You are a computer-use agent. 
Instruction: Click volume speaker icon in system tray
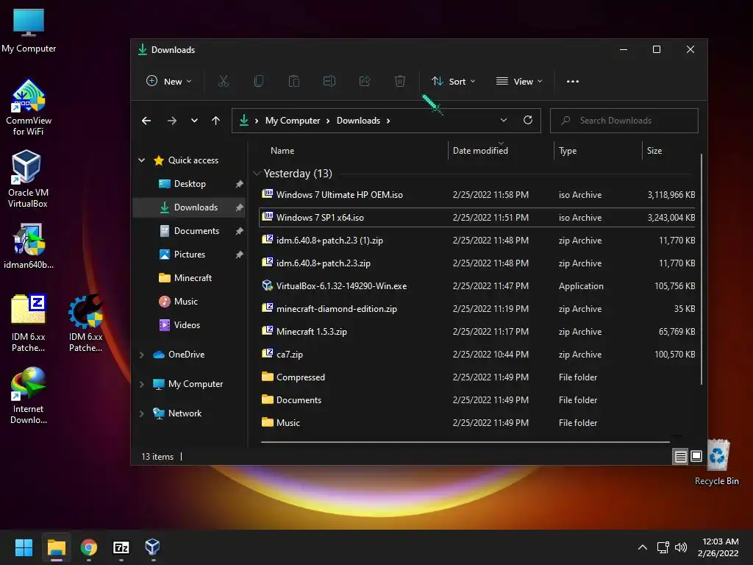(681, 547)
